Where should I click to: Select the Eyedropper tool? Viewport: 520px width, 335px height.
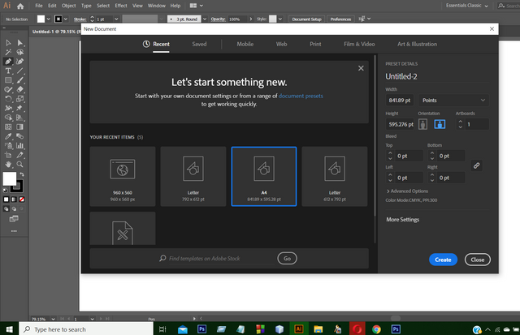(x=8, y=136)
